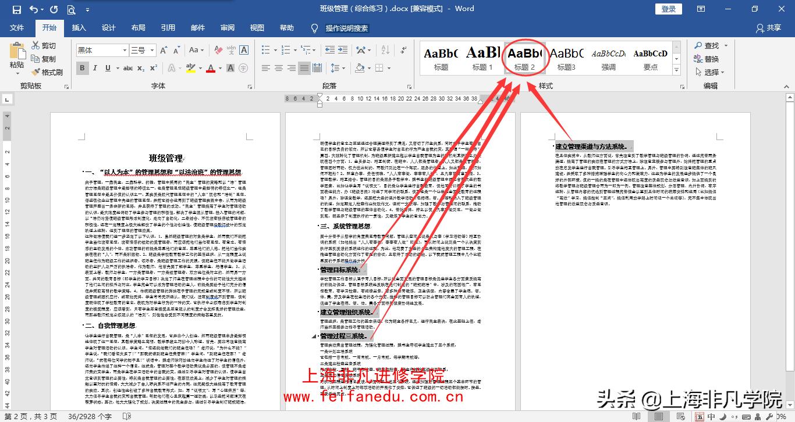Click the 登录 sign-in button
The width and height of the screenshot is (795, 422).
pos(668,9)
